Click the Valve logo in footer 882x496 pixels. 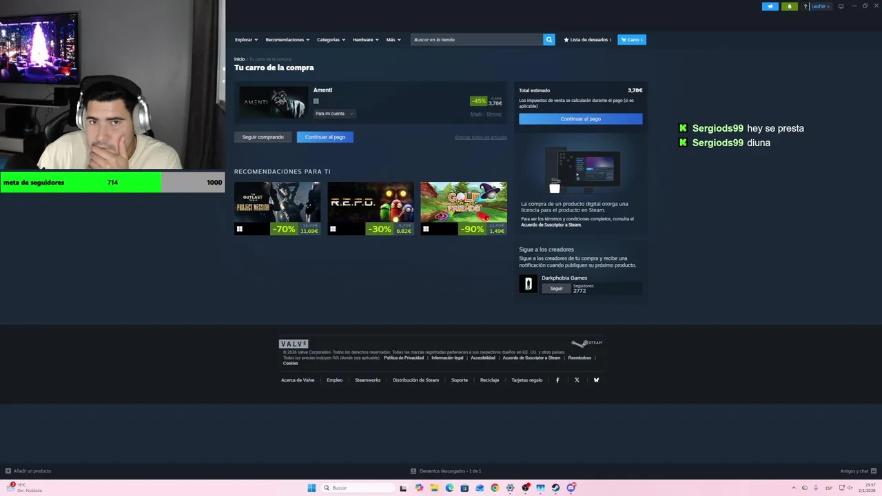tap(294, 344)
